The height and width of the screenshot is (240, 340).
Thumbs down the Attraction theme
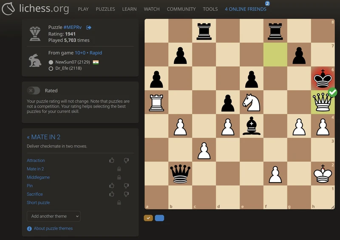(x=126, y=160)
